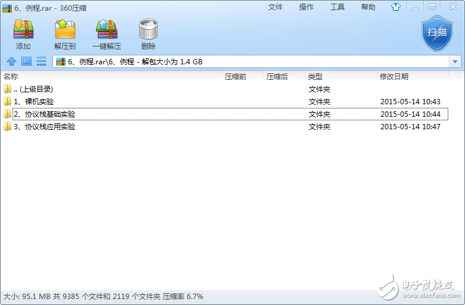Switch to list view mode

41,61
